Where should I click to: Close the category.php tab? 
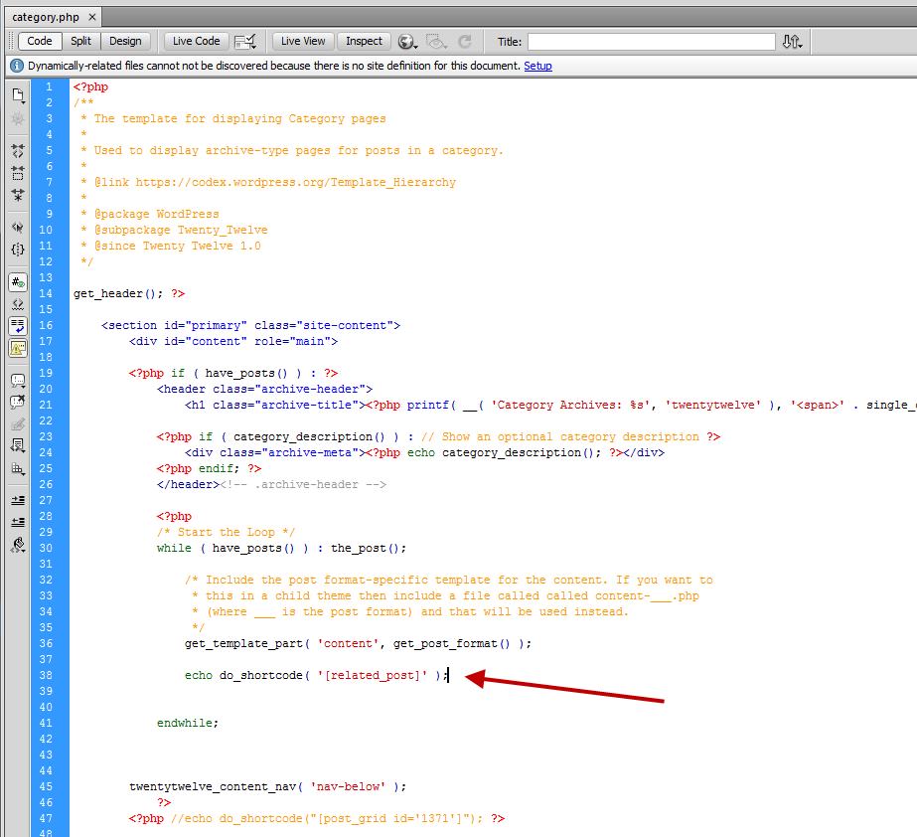(91, 17)
